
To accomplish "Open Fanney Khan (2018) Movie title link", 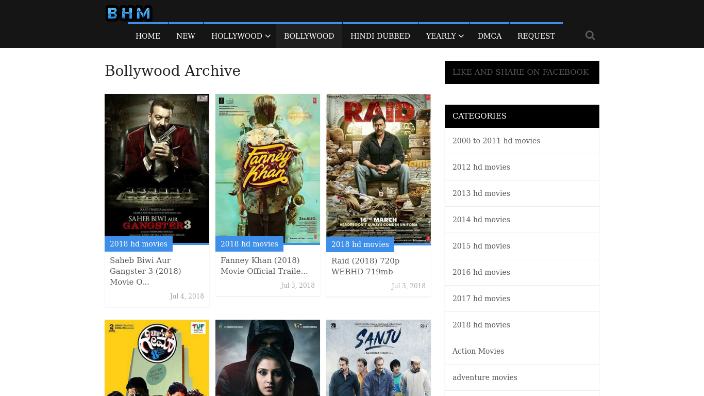I will [x=264, y=266].
